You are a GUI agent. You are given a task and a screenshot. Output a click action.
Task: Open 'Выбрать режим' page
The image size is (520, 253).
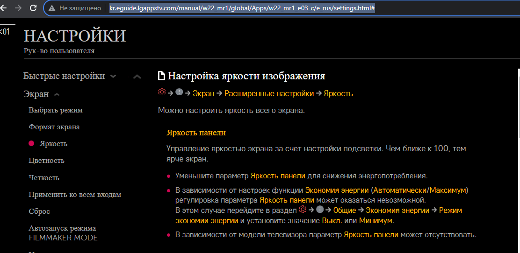point(55,110)
